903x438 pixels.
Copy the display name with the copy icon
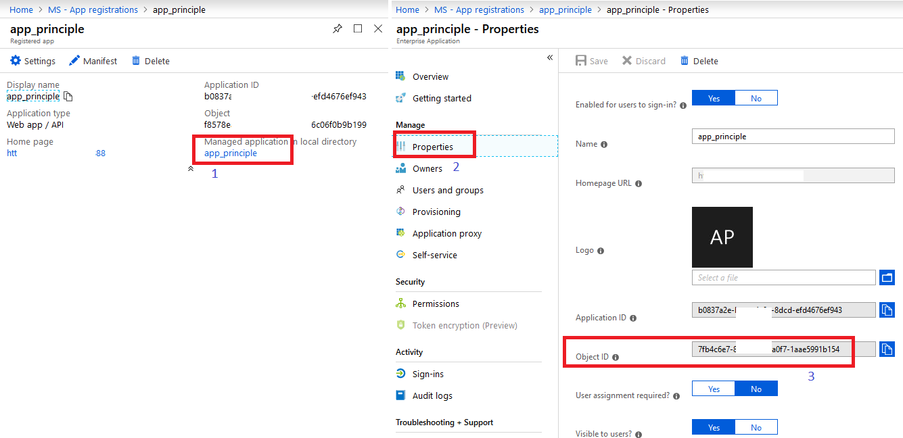click(x=68, y=97)
